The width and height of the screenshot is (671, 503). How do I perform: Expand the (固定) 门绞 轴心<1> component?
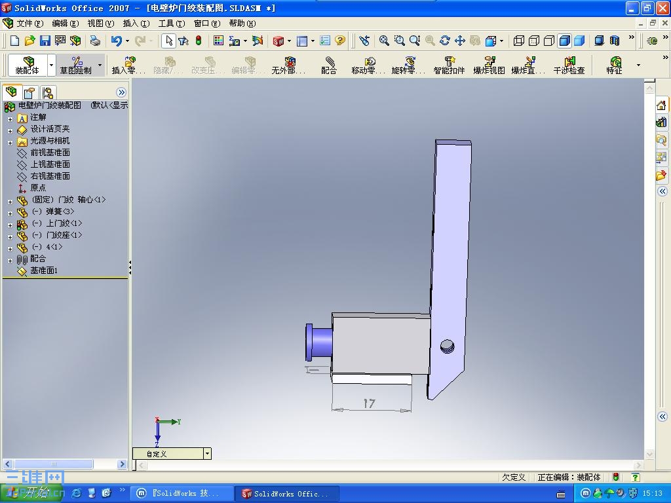click(x=10, y=202)
